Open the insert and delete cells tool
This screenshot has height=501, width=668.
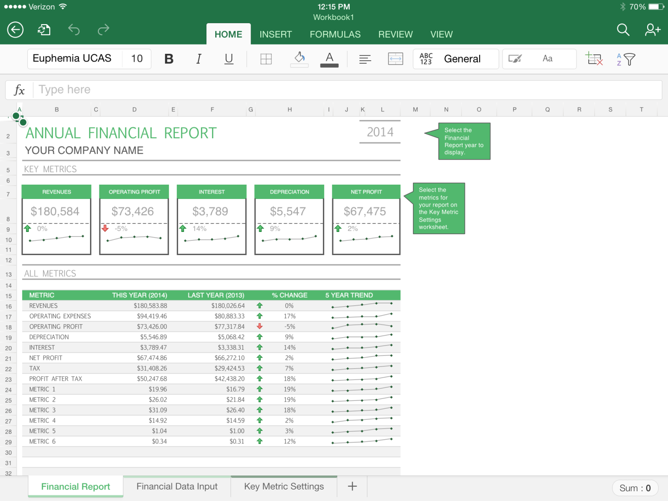[594, 59]
